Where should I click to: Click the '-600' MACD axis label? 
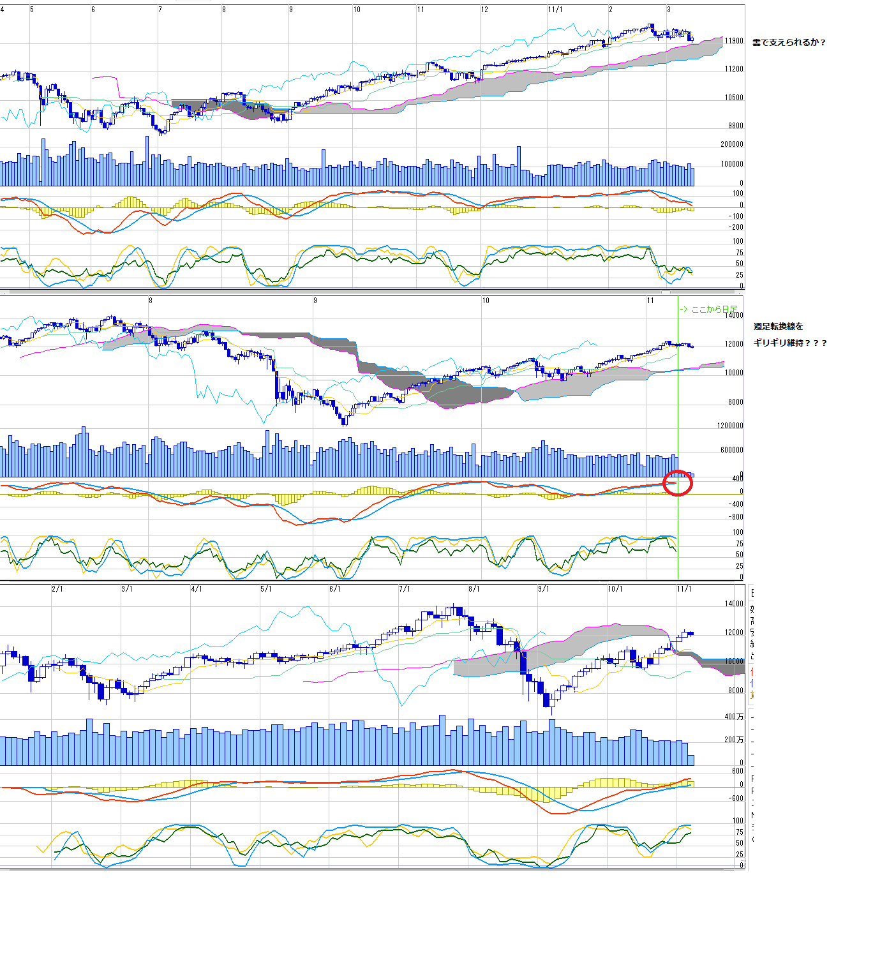pyautogui.click(x=736, y=798)
